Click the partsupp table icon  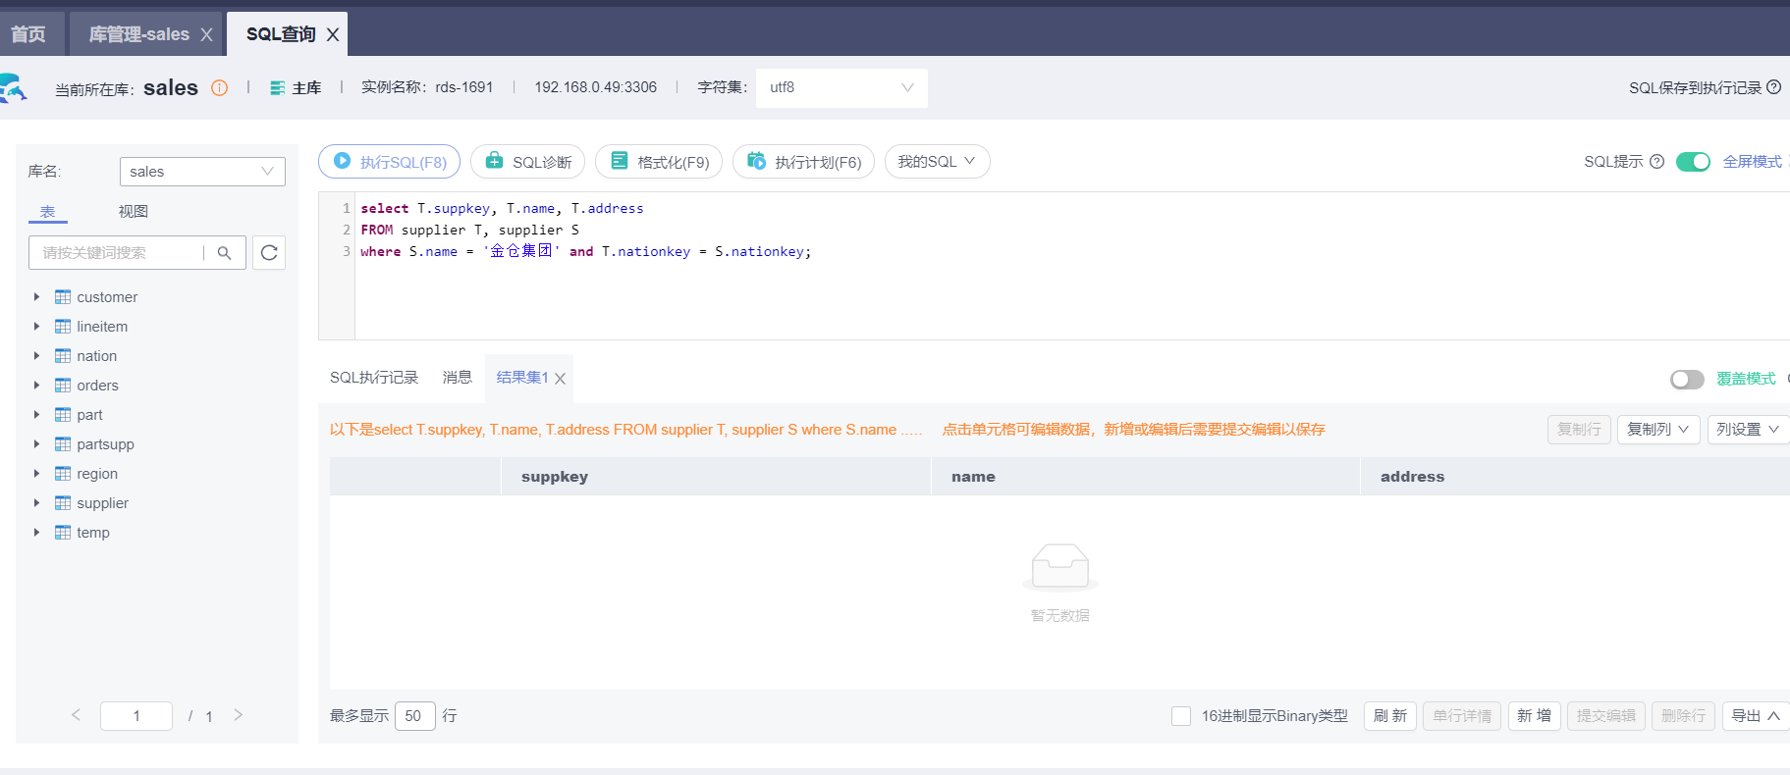pyautogui.click(x=63, y=444)
